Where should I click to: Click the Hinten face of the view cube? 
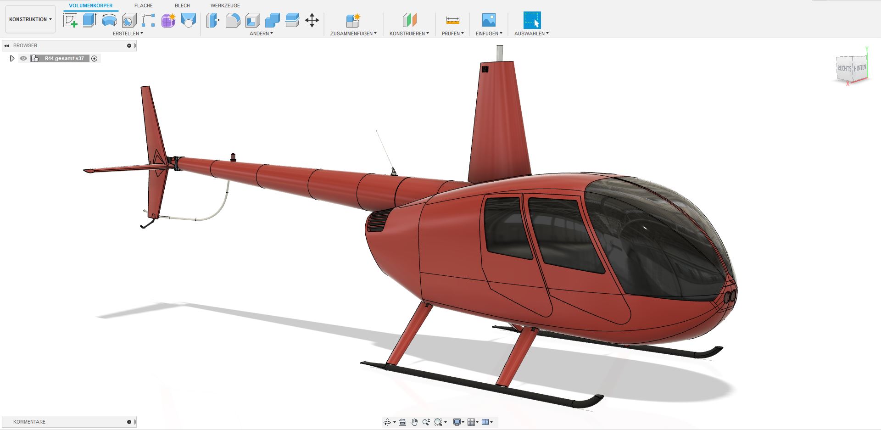(860, 68)
